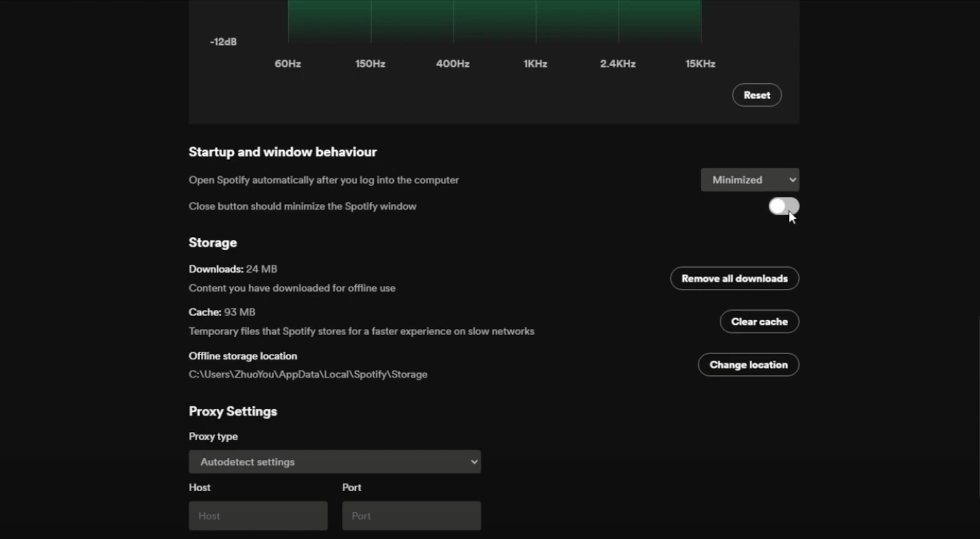This screenshot has height=539, width=980.
Task: Click the 60Hz equalizer band label
Action: pos(287,64)
